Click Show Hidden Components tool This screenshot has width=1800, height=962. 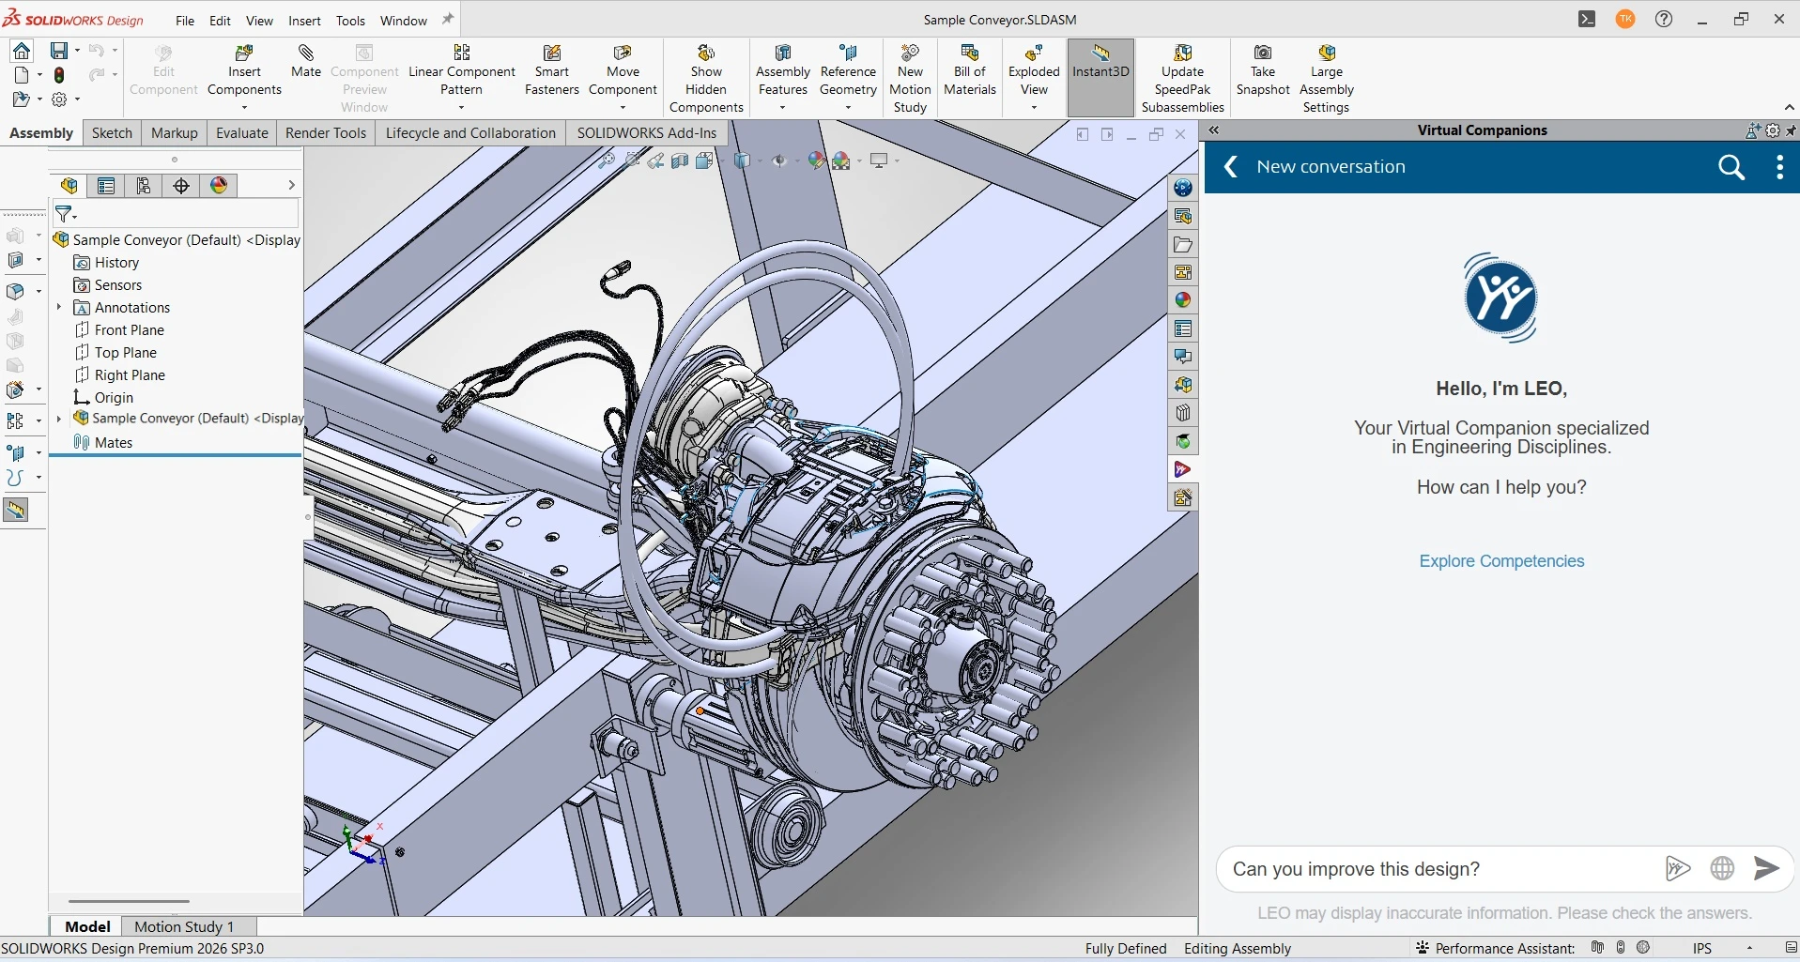tap(706, 79)
